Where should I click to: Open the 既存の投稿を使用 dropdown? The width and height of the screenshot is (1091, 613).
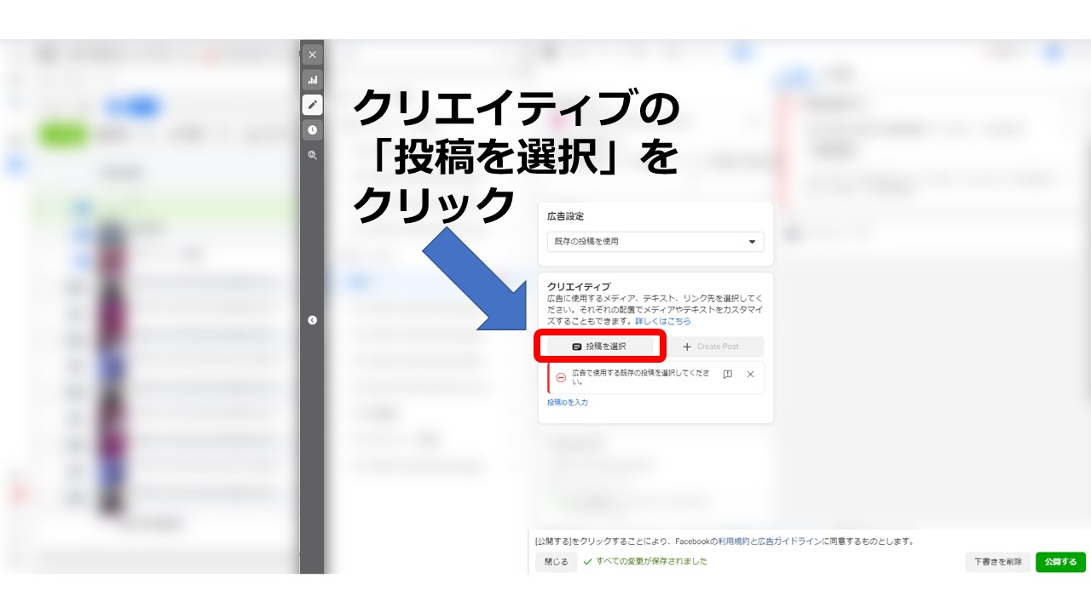(x=655, y=242)
